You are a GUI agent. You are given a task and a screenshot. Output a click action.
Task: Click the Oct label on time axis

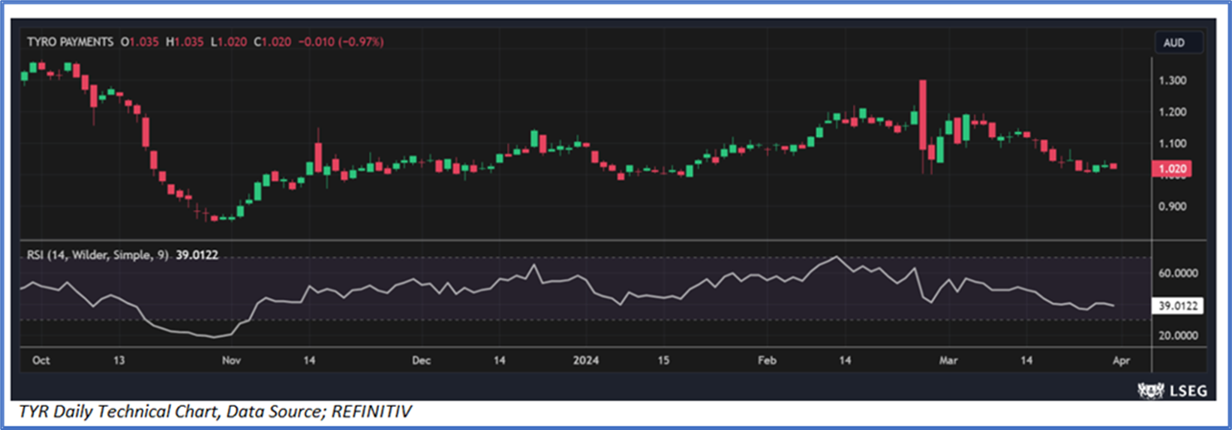click(x=40, y=361)
